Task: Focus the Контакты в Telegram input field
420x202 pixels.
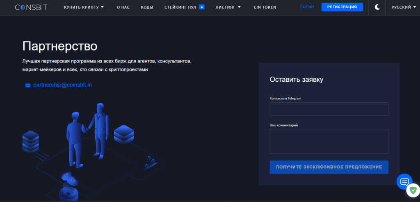Action: [329, 109]
